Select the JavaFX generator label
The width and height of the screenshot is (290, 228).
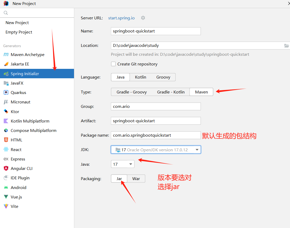17,83
